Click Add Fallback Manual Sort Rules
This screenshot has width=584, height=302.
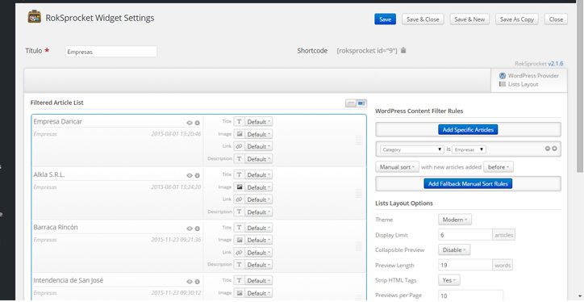coord(468,184)
